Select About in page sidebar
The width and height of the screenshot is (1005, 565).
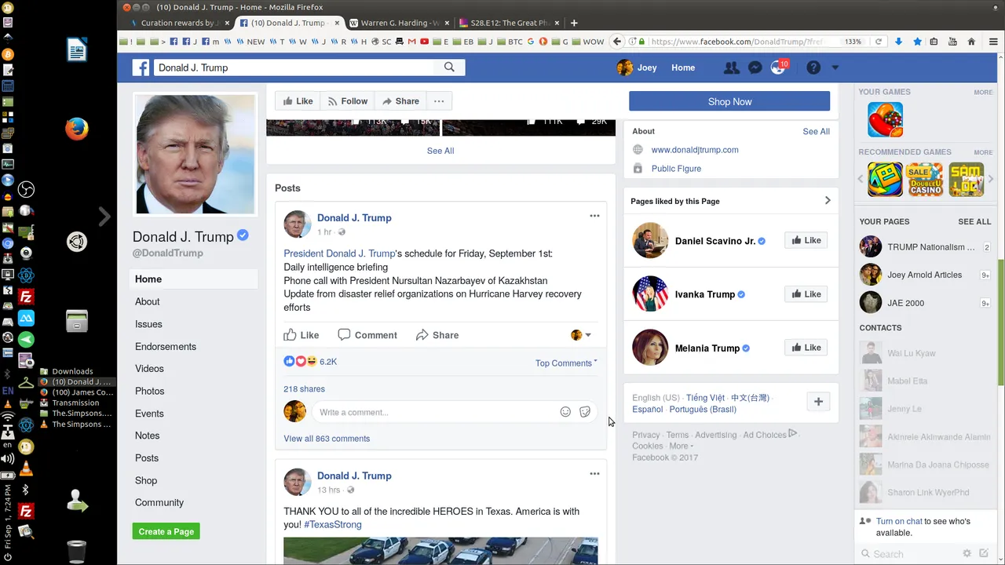pyautogui.click(x=147, y=302)
